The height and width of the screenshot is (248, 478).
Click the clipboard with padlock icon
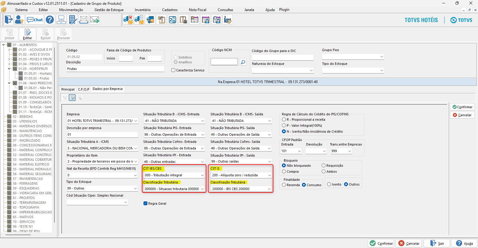[184, 20]
